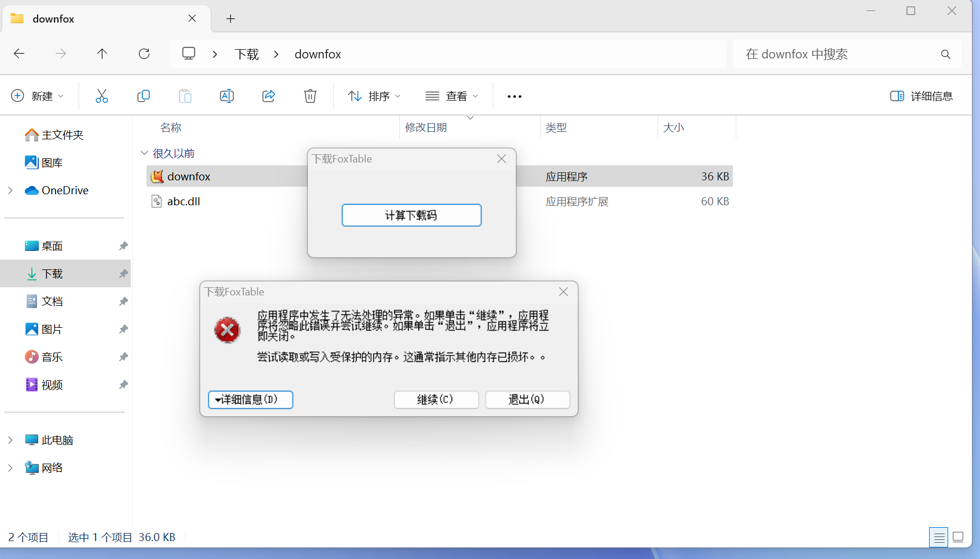980x559 pixels.
Task: Close the error dialog
Action: (x=563, y=292)
